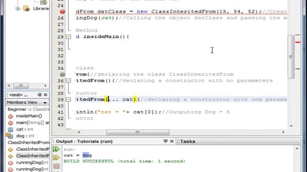Click the ClassInheritedFrom class label in Navigator
Screen dimensions: 307x172
coord(29,142)
